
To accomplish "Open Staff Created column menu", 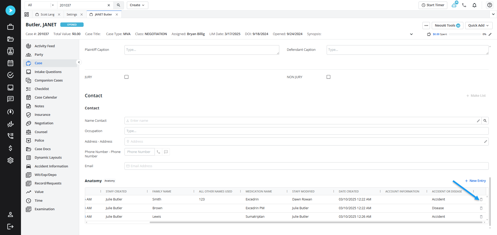I will 147,191.
